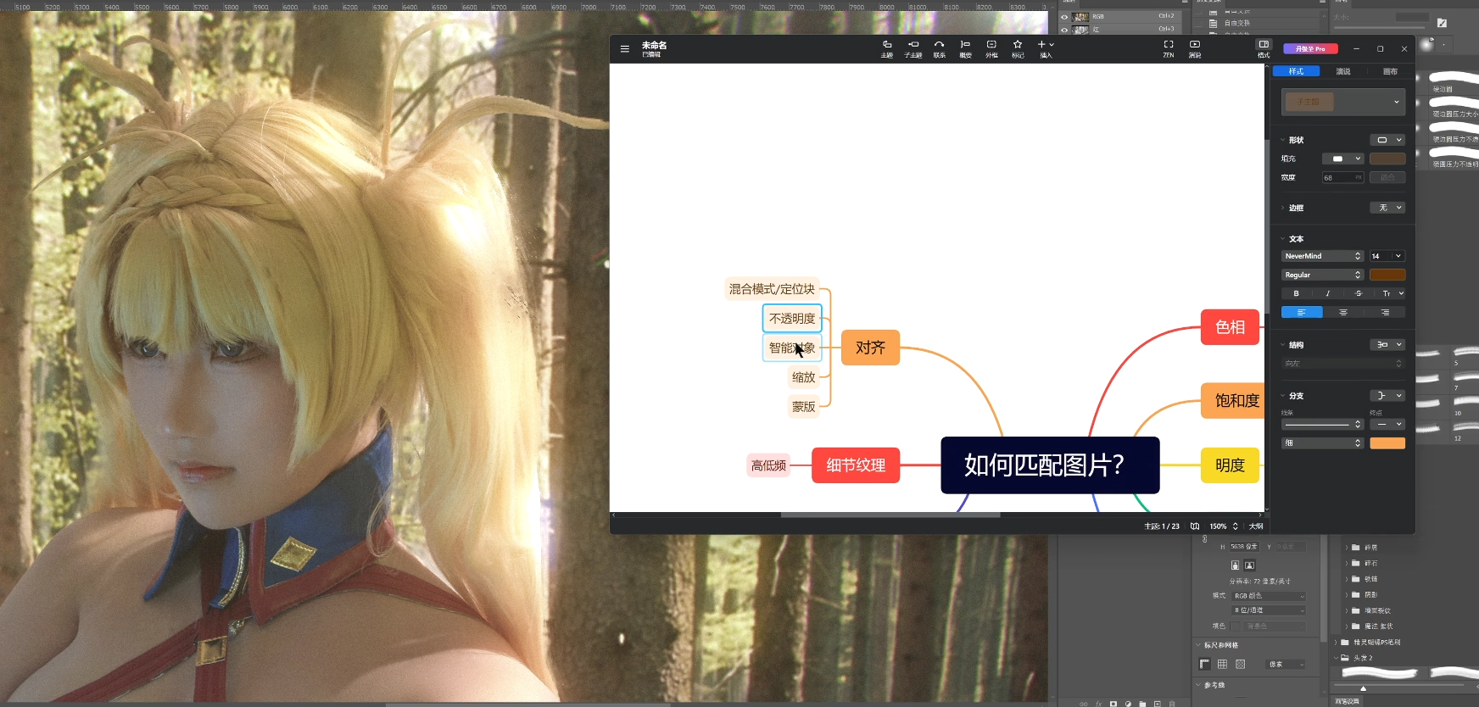Toggle the rulers icon under 标尺和网格
This screenshot has width=1479, height=707.
(x=1204, y=665)
